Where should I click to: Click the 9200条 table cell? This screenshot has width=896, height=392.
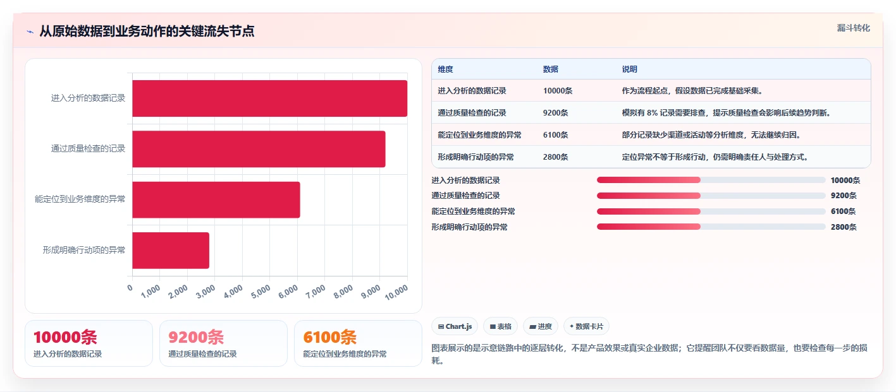tap(555, 113)
